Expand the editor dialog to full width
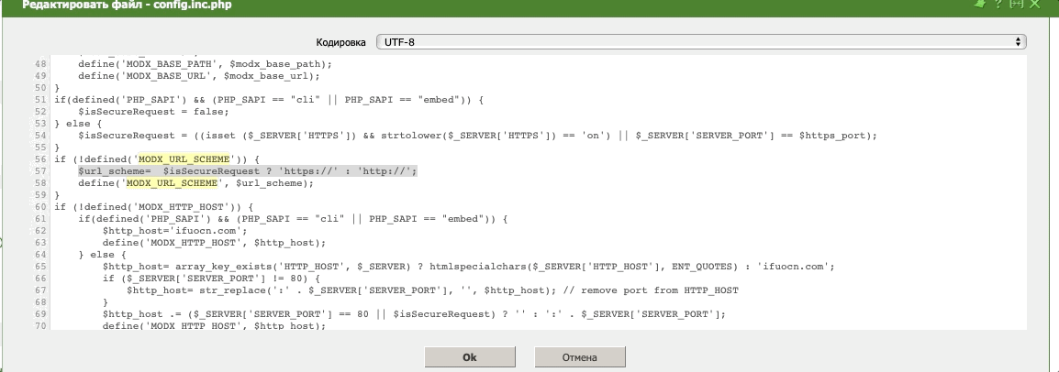 click(1019, 5)
